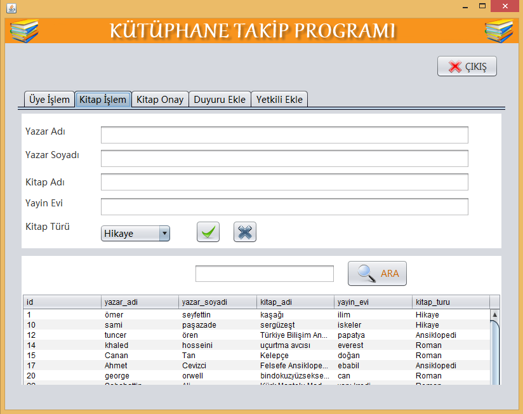Click the search text box beside ARA

click(264, 274)
